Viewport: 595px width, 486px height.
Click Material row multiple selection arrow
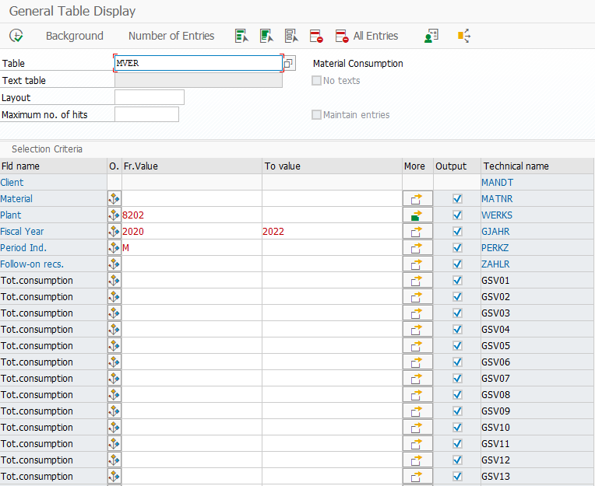pos(417,199)
